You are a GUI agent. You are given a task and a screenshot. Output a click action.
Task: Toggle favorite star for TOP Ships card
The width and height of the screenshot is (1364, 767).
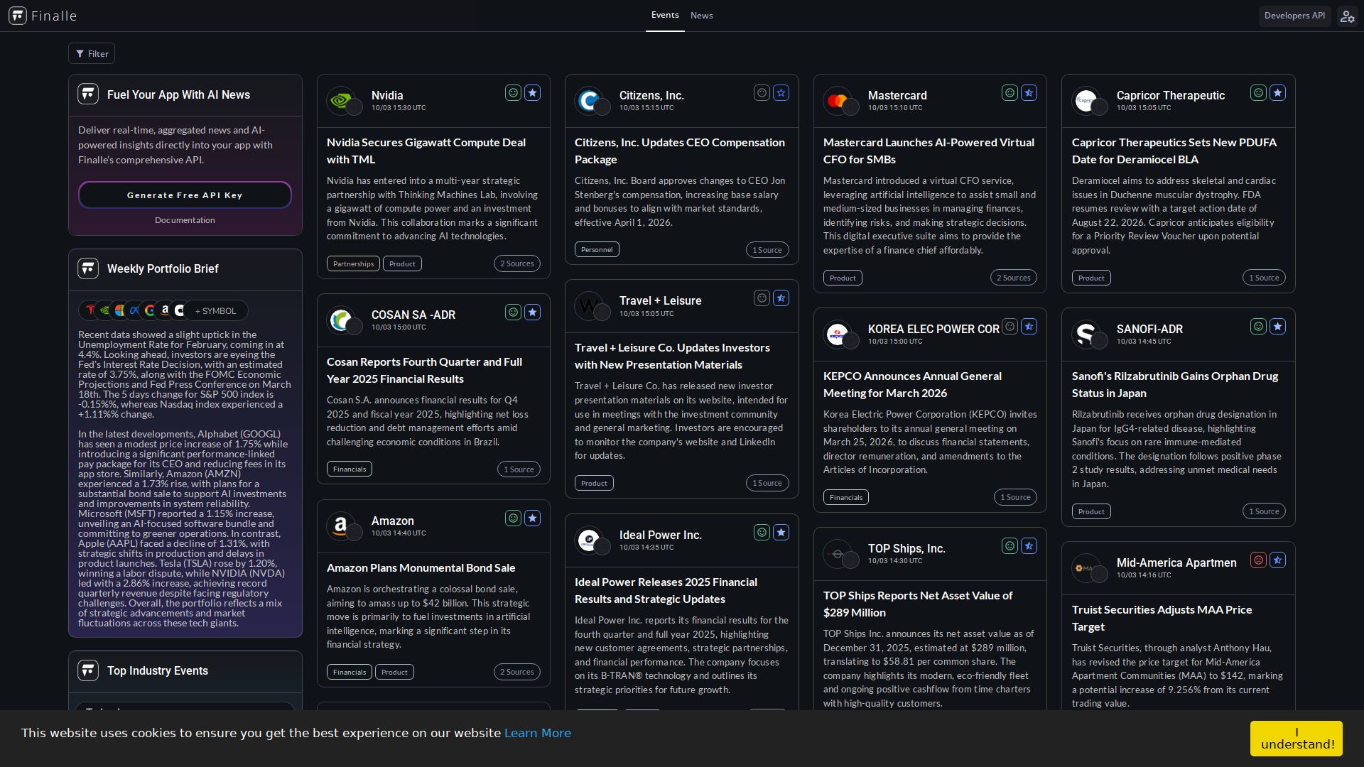[x=1029, y=546]
